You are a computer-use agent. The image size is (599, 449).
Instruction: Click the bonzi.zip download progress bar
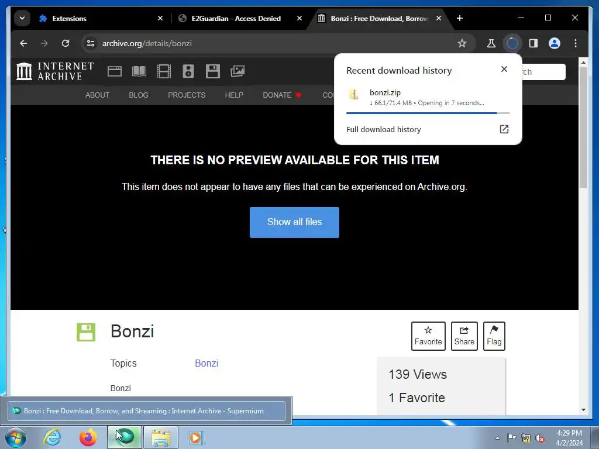(428, 113)
